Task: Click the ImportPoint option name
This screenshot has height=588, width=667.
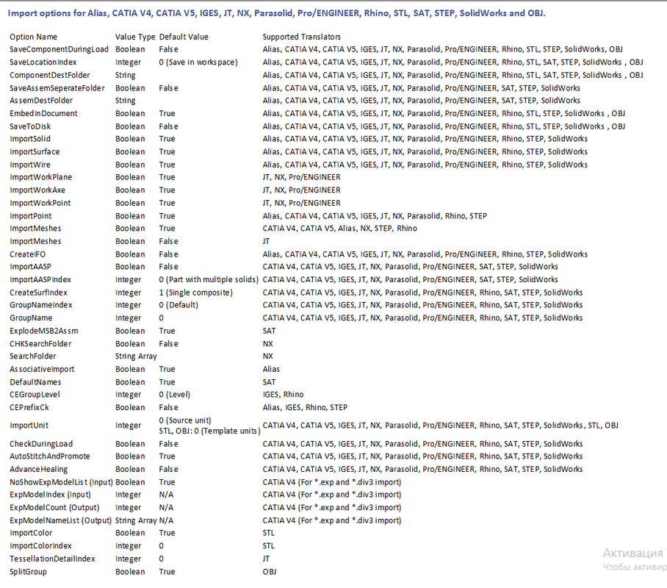Action: pyautogui.click(x=31, y=216)
